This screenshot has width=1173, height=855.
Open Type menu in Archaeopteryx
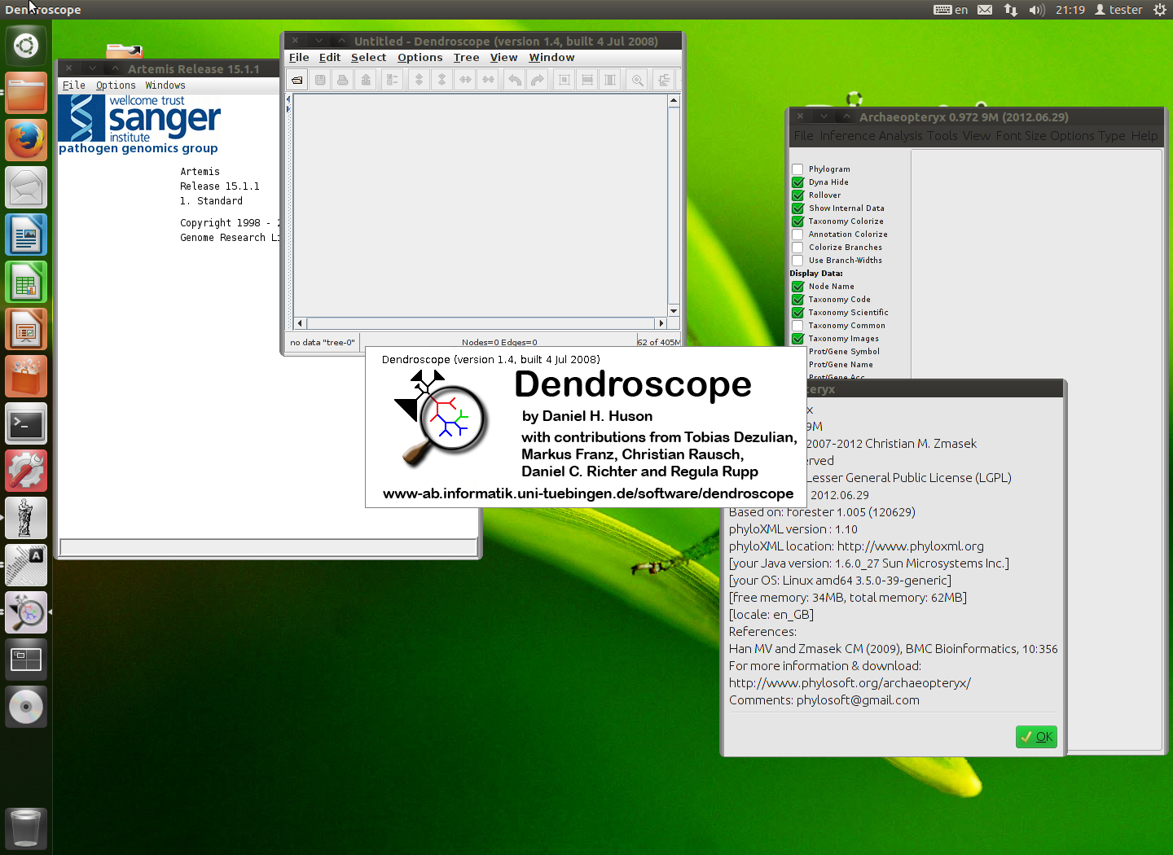click(x=1111, y=136)
